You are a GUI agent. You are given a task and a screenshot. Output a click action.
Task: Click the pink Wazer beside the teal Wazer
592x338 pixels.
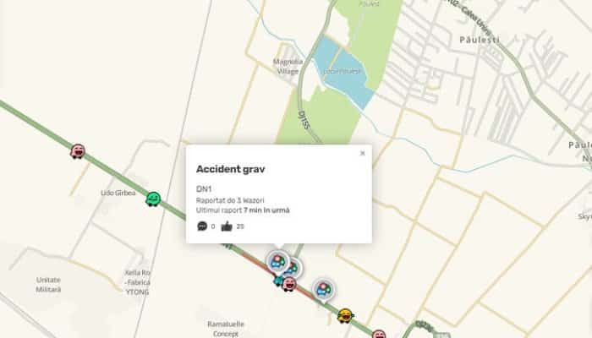(x=289, y=284)
